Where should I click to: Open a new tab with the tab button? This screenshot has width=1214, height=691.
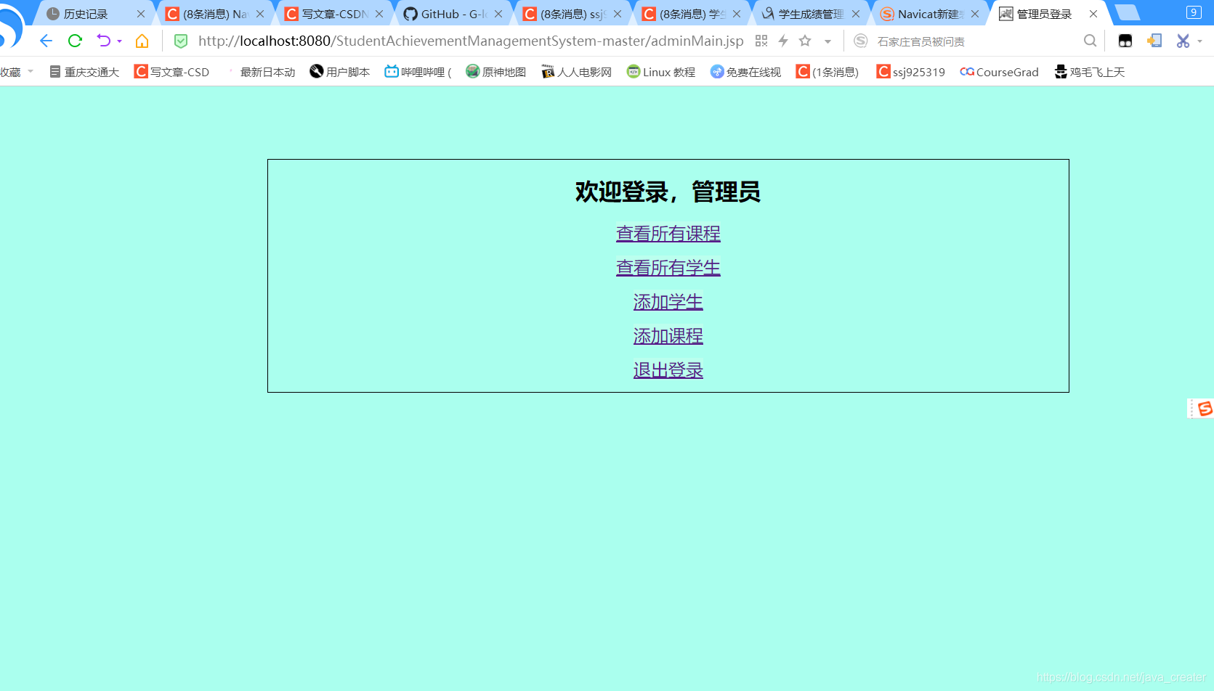click(x=1127, y=12)
